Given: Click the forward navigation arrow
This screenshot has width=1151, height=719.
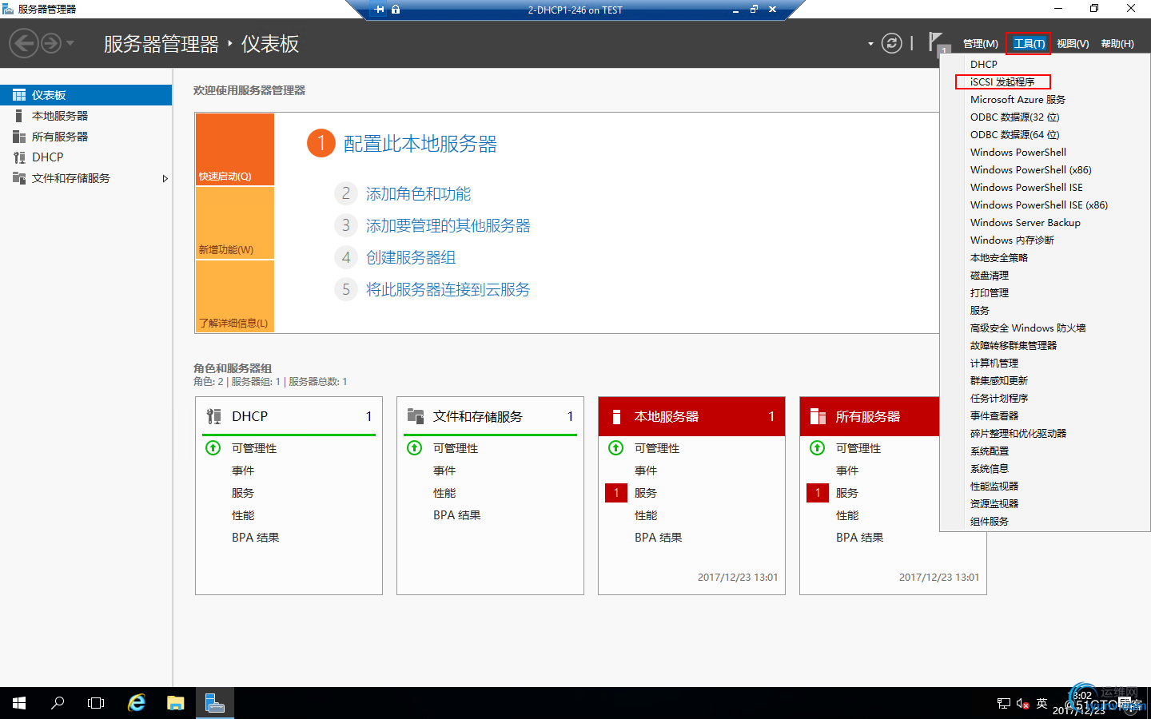Looking at the screenshot, I should [x=51, y=43].
